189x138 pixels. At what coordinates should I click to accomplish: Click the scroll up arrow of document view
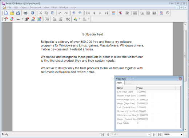pos(185,24)
